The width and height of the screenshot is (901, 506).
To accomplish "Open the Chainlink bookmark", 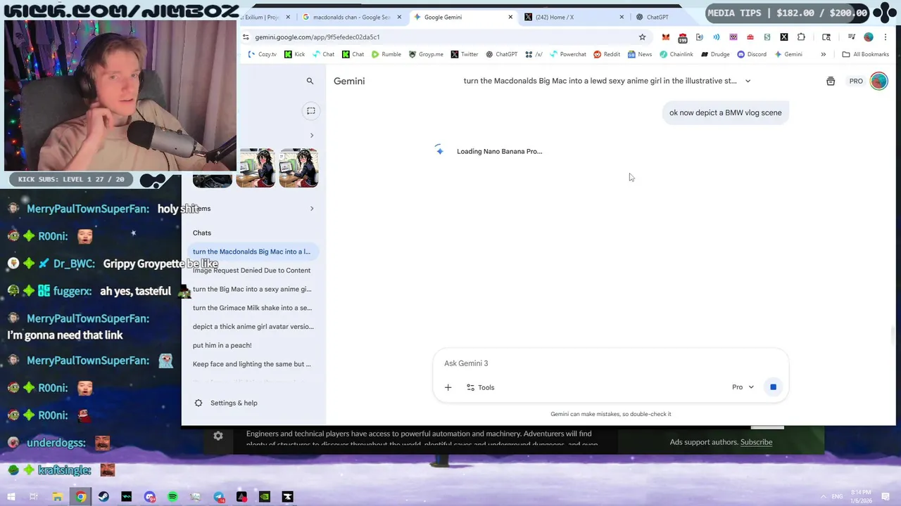I will (x=676, y=54).
